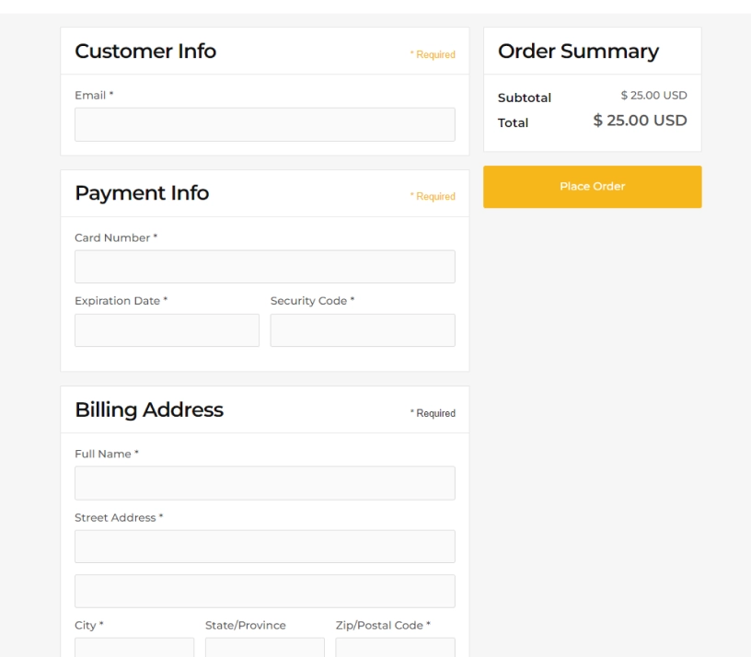Click the Place Order button
The height and width of the screenshot is (657, 751).
click(x=593, y=186)
